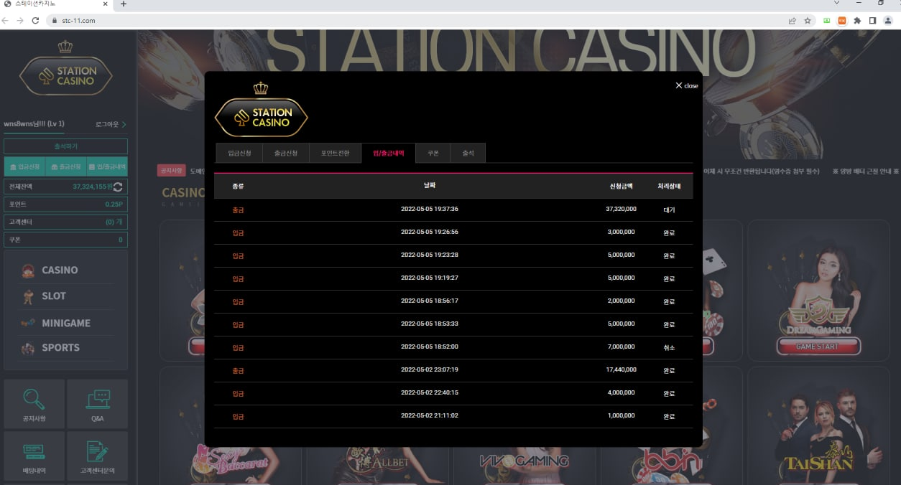The height and width of the screenshot is (485, 901).
Task: Click the 출석하기 attendance button
Action: pyautogui.click(x=66, y=146)
